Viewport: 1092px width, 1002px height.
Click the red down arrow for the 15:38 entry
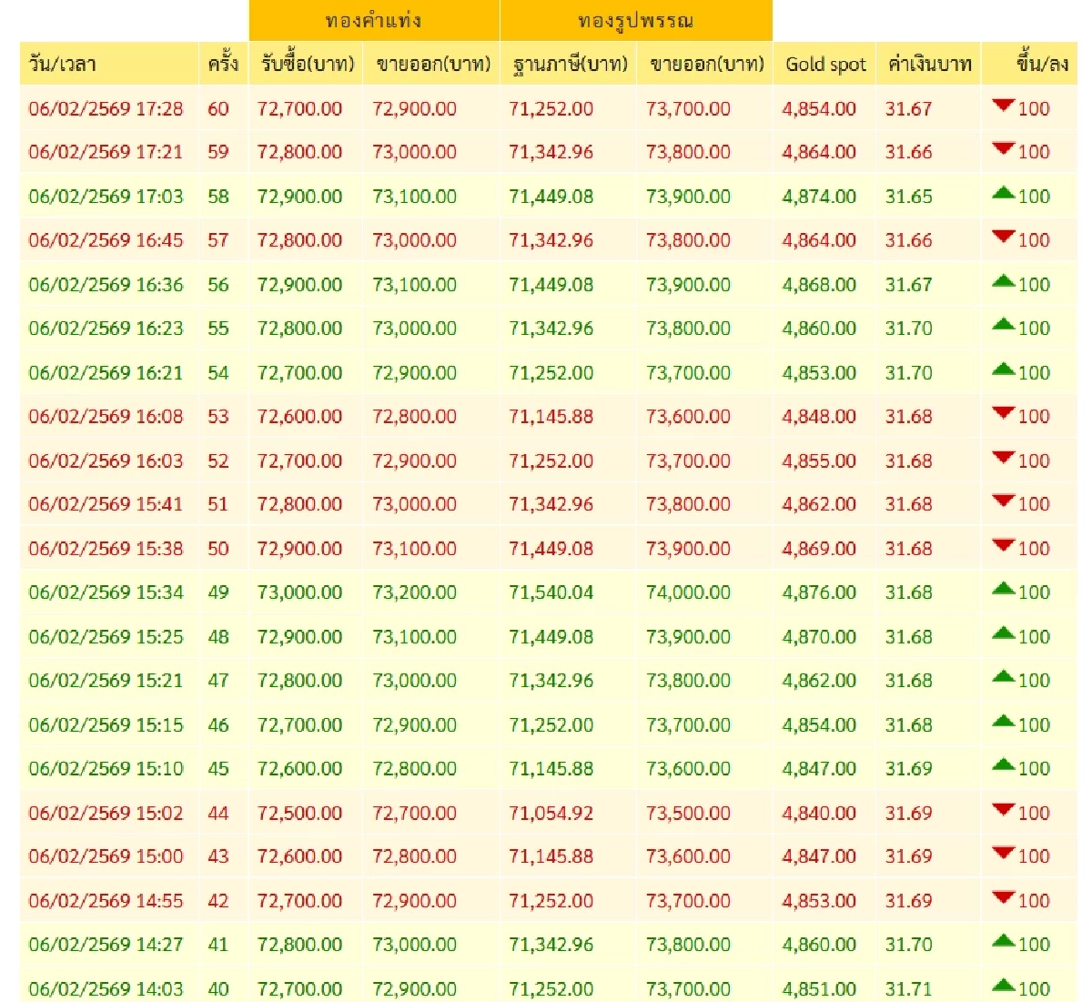(1003, 546)
